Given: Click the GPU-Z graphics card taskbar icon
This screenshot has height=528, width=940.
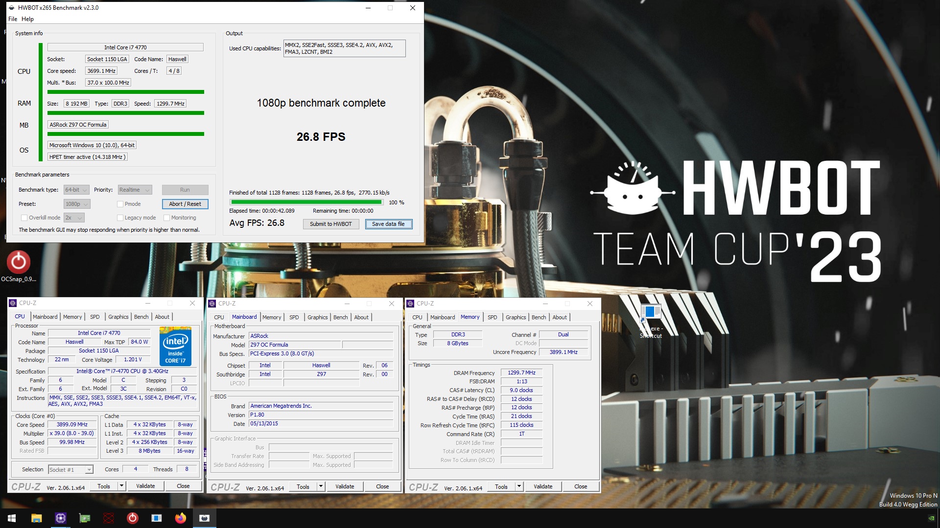Looking at the screenshot, I should [85, 518].
